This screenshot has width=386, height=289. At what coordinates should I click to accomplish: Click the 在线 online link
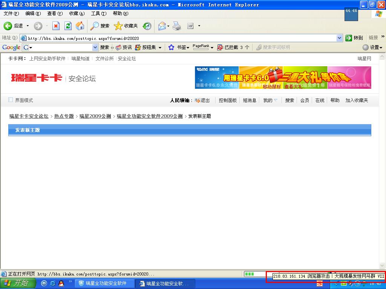[320, 100]
